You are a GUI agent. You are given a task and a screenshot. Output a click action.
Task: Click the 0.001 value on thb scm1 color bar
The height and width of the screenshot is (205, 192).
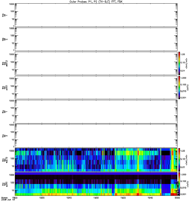pyautogui.click(x=183, y=98)
